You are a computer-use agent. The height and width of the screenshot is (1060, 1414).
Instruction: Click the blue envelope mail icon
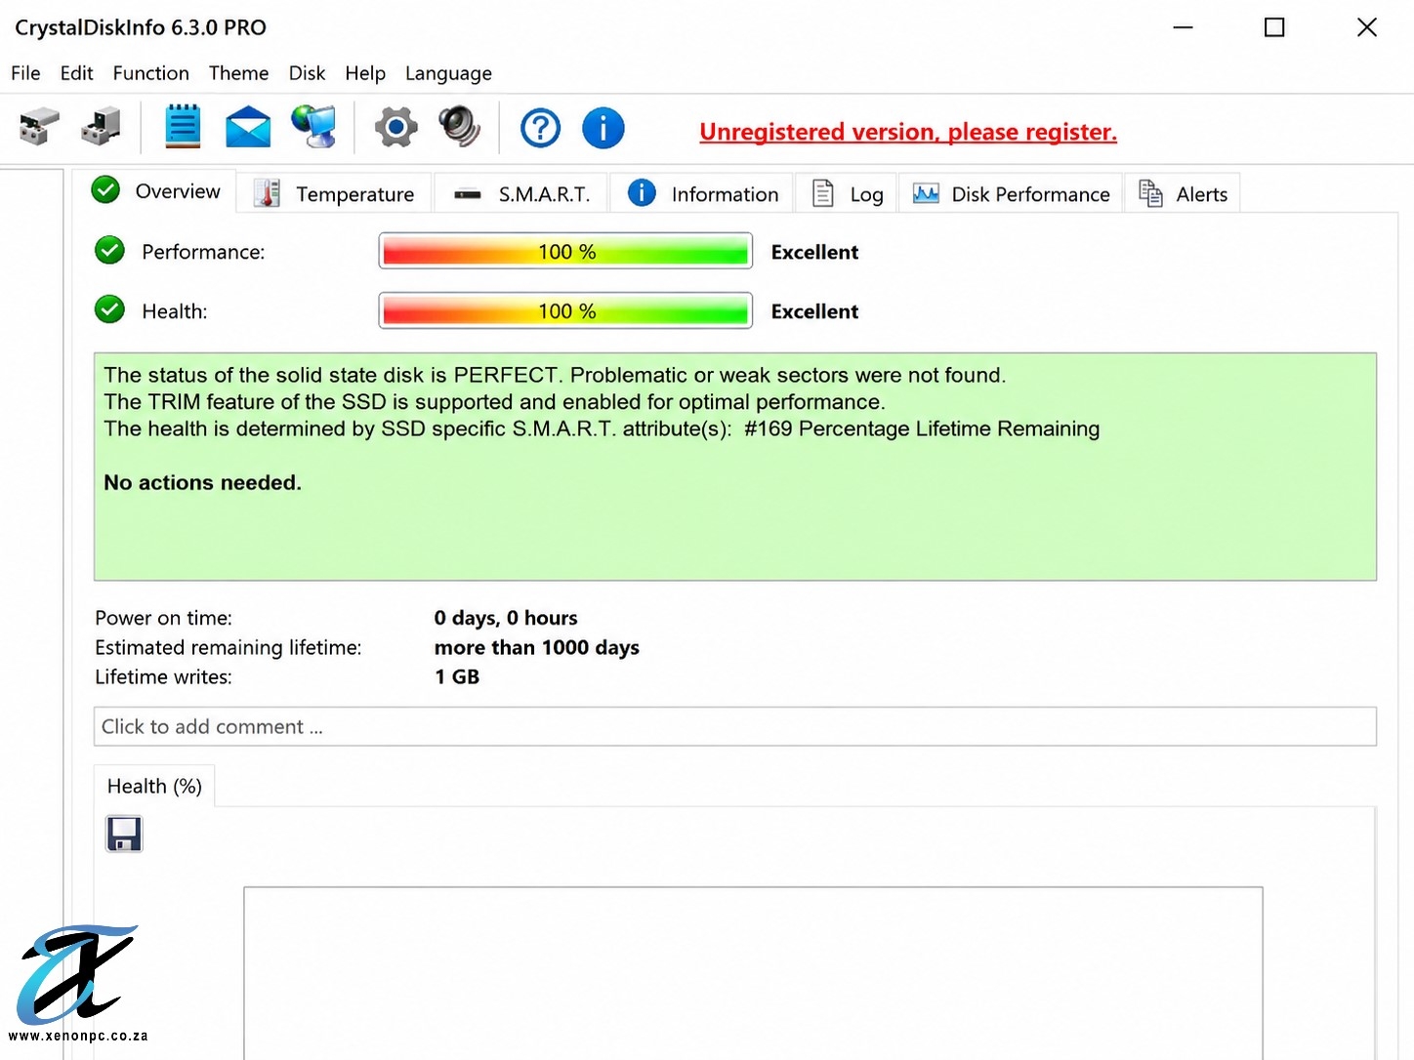(248, 128)
